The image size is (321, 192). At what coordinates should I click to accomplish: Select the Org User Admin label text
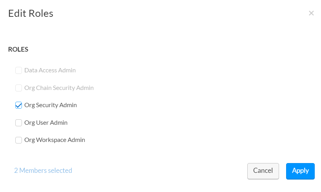coord(46,123)
